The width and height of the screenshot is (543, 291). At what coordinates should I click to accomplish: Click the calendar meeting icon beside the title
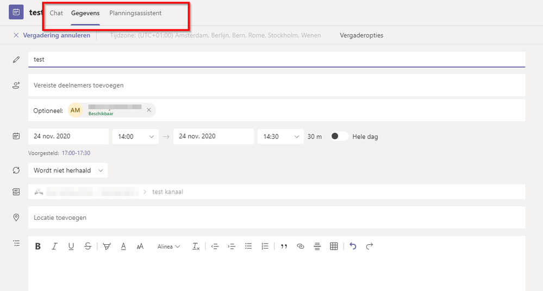coord(16,12)
